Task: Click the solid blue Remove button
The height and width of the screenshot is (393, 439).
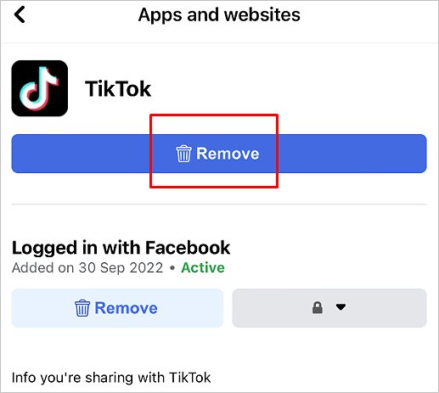Action: 219,154
